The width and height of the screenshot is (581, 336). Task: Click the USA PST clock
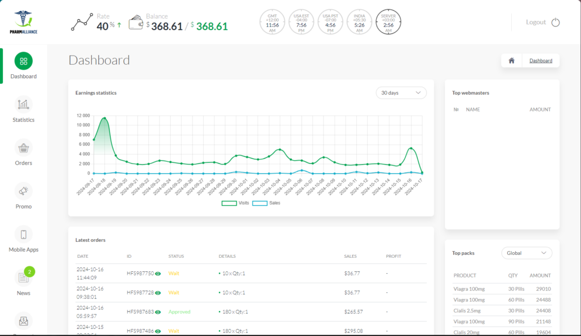pyautogui.click(x=330, y=22)
